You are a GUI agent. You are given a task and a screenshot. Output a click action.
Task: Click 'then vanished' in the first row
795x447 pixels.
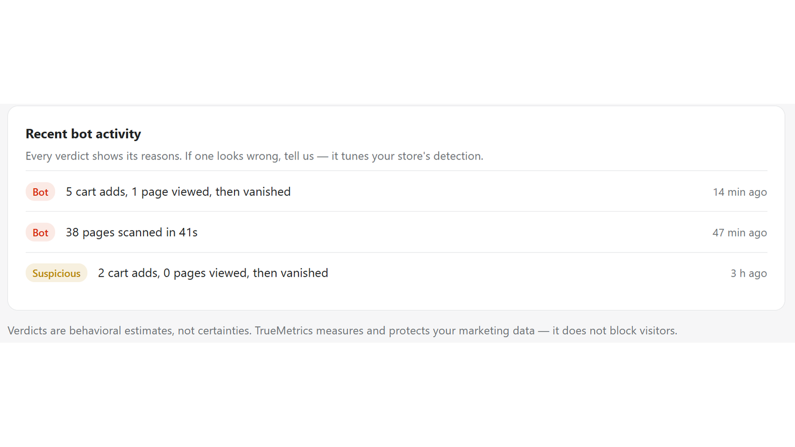[253, 192]
